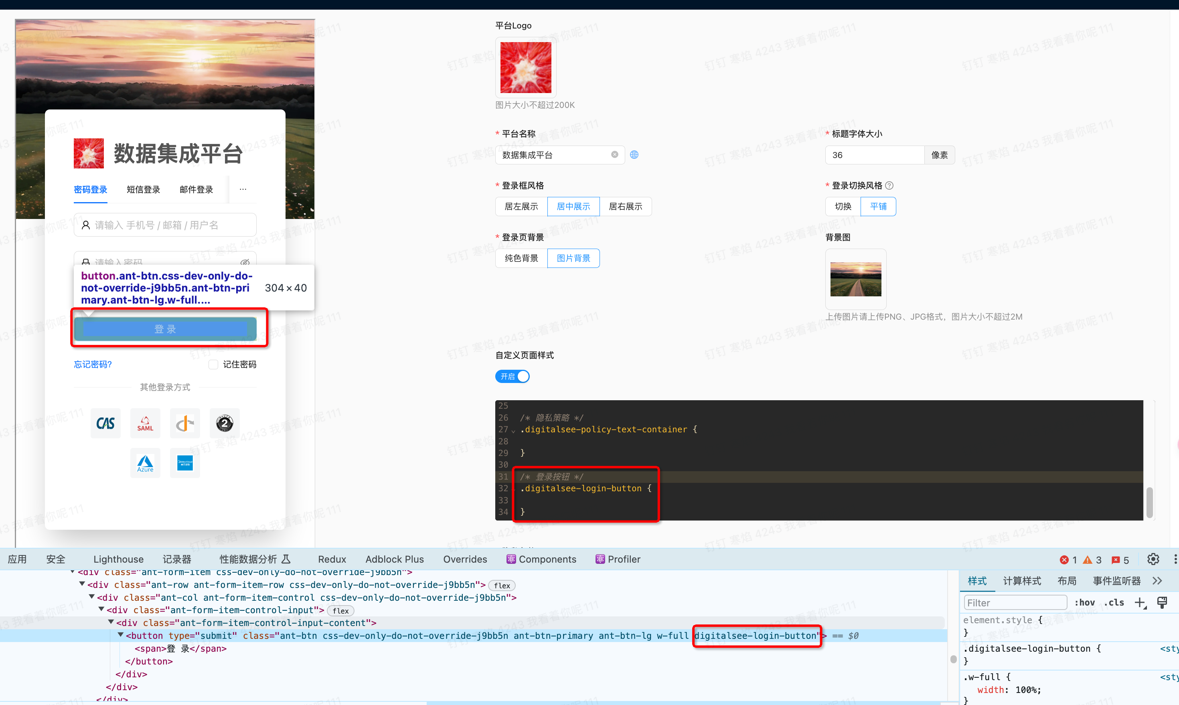The image size is (1179, 705).
Task: Switch to 密码登录 tab
Action: point(91,190)
